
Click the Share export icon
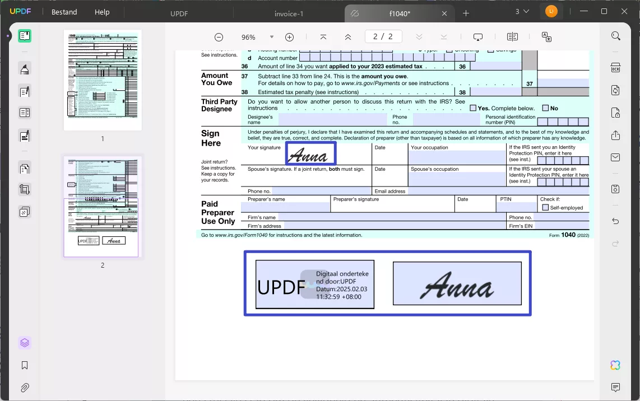point(615,135)
